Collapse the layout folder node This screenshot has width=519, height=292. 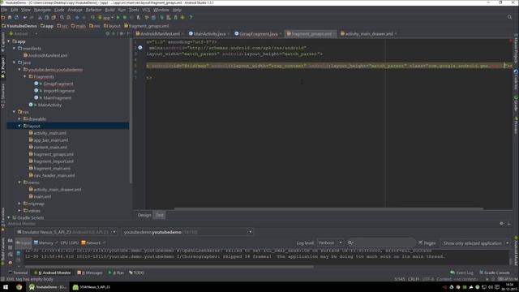19,126
